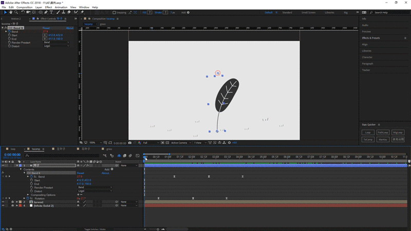Click the Bend stopwatch in Effect Controls

pyautogui.click(x=9, y=31)
